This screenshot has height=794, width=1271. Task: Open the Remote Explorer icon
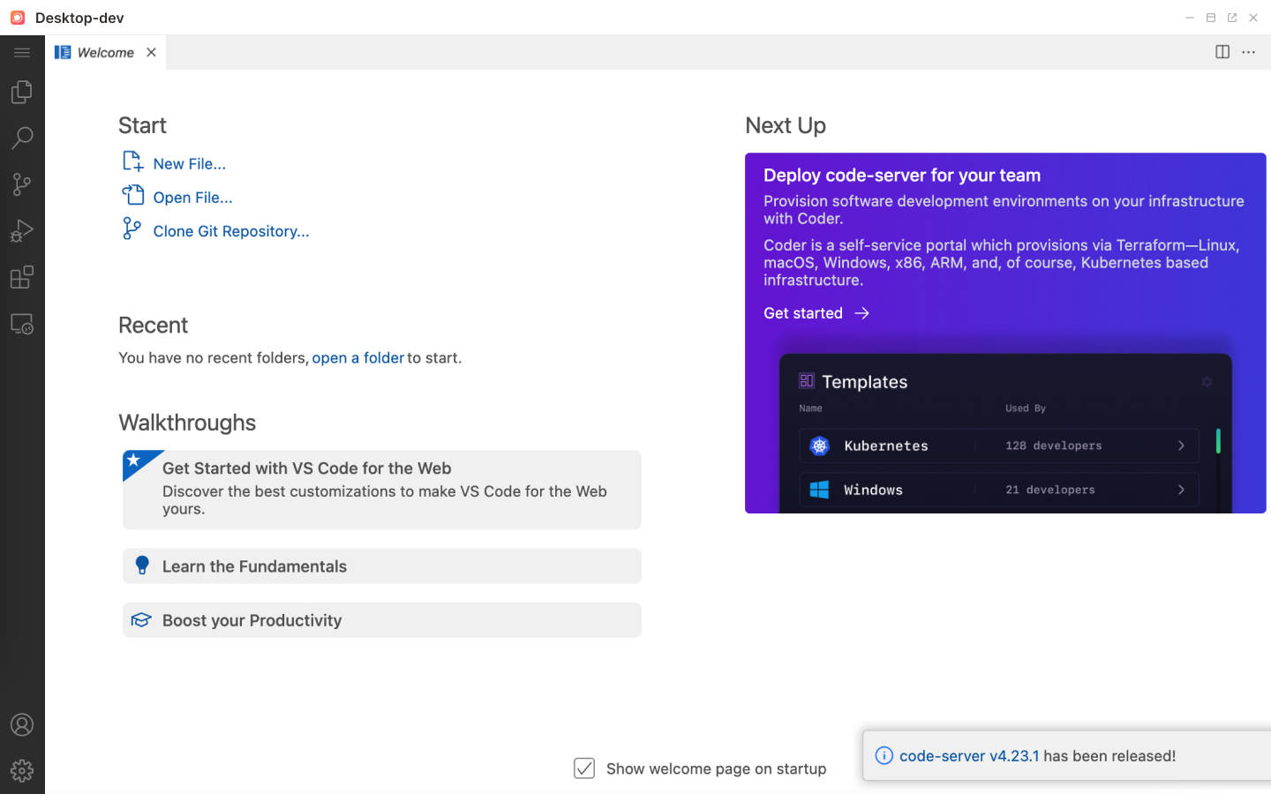pyautogui.click(x=22, y=324)
